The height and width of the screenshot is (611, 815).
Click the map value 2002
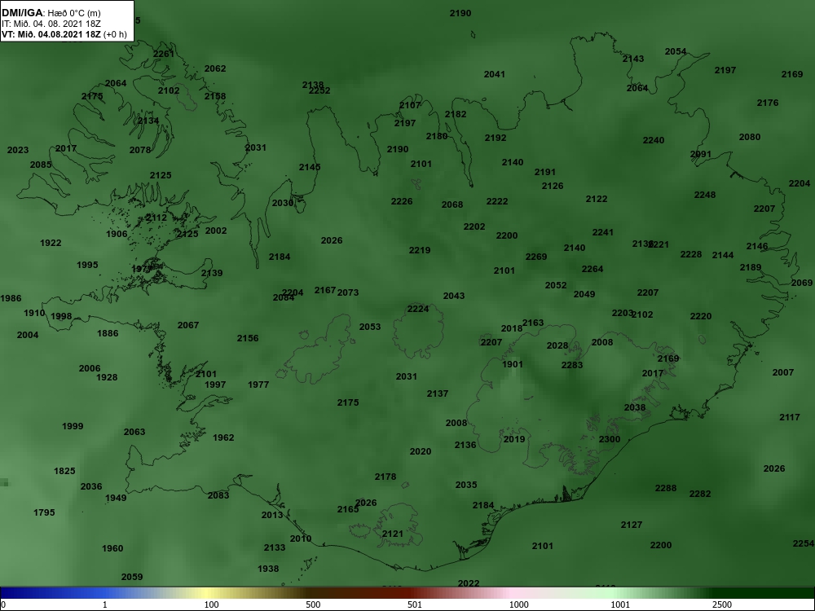click(216, 231)
